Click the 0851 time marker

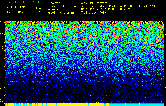click(18, 23)
